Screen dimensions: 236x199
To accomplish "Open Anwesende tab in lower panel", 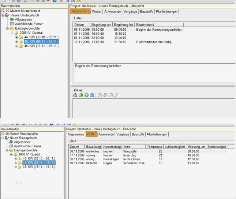I will [x=106, y=134].
